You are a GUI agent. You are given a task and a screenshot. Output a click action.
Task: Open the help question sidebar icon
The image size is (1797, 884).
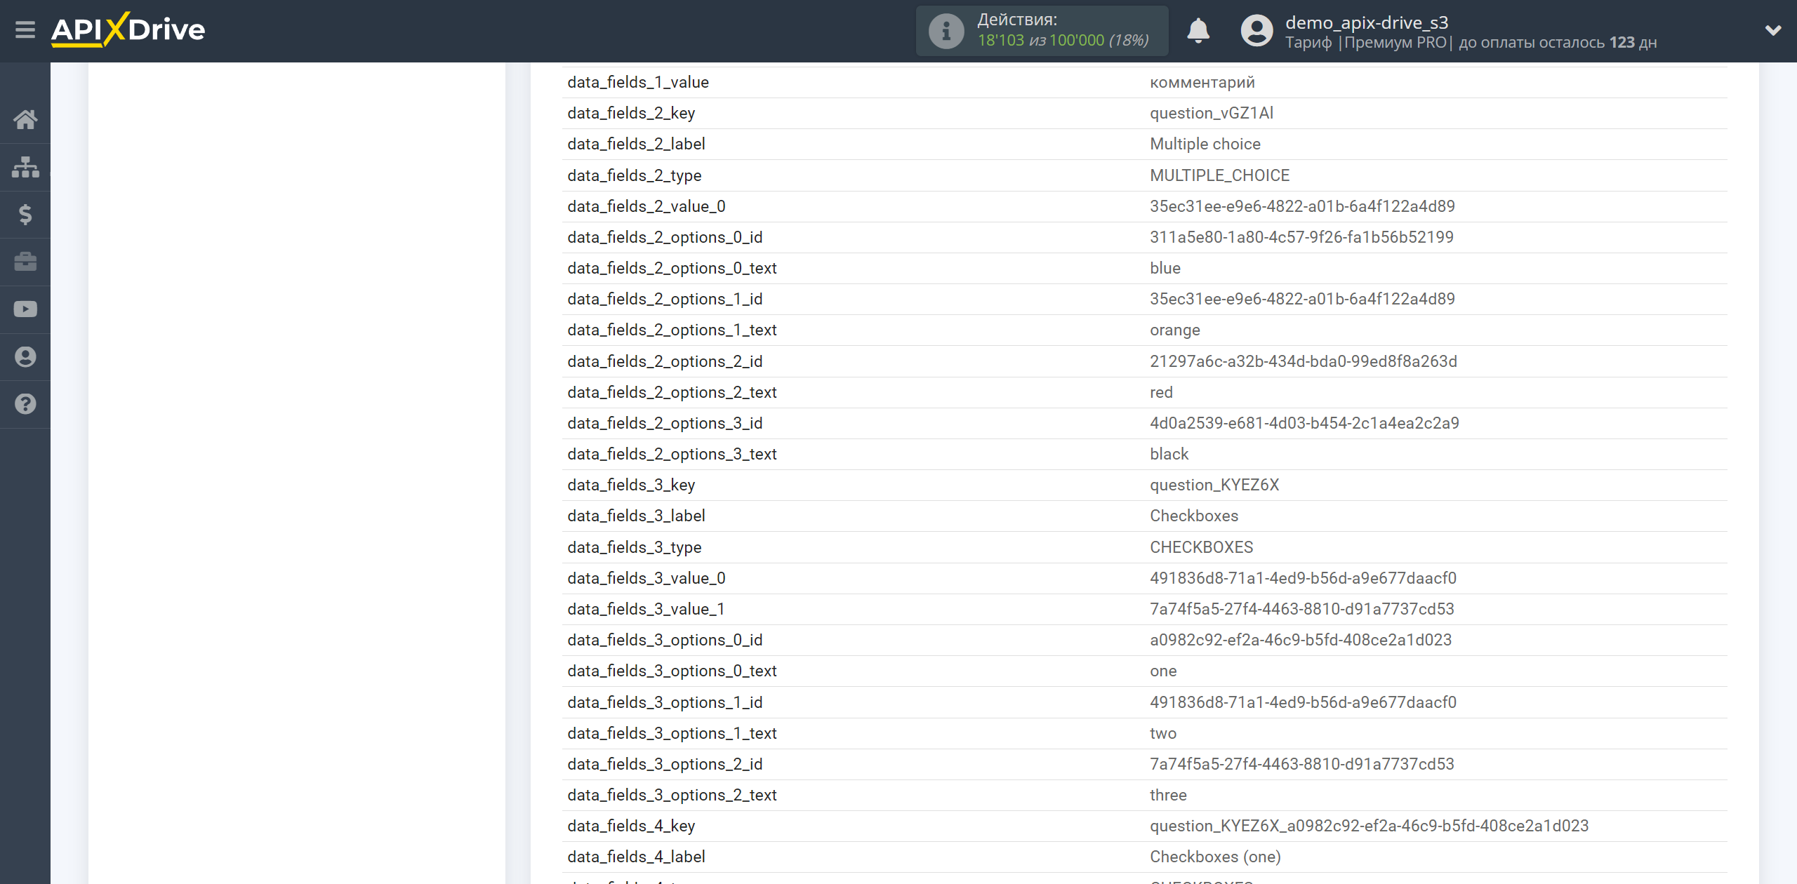point(25,404)
